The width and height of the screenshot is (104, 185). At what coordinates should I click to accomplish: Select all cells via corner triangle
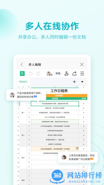[18, 87]
